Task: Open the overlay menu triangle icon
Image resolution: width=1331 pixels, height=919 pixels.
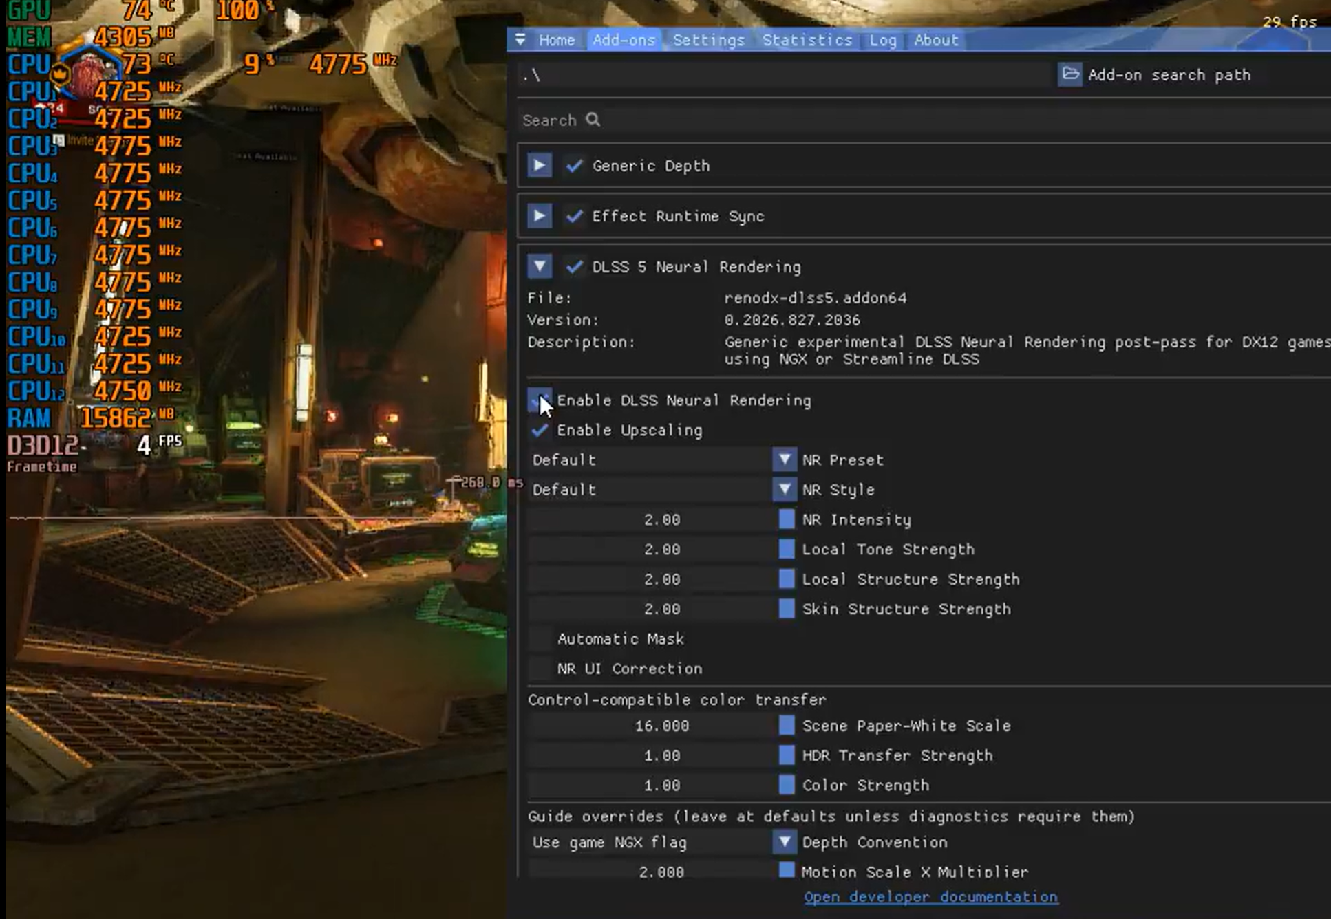Action: coord(521,40)
